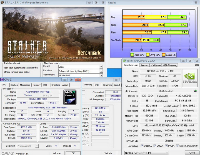Click the S.T.A.L.K.E.R. benchmark title bar icon
The image size is (200, 155).
pyautogui.click(x=2, y=2)
